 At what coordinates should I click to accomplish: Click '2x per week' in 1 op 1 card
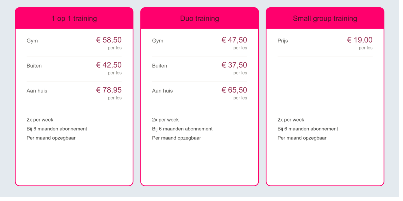pos(40,120)
